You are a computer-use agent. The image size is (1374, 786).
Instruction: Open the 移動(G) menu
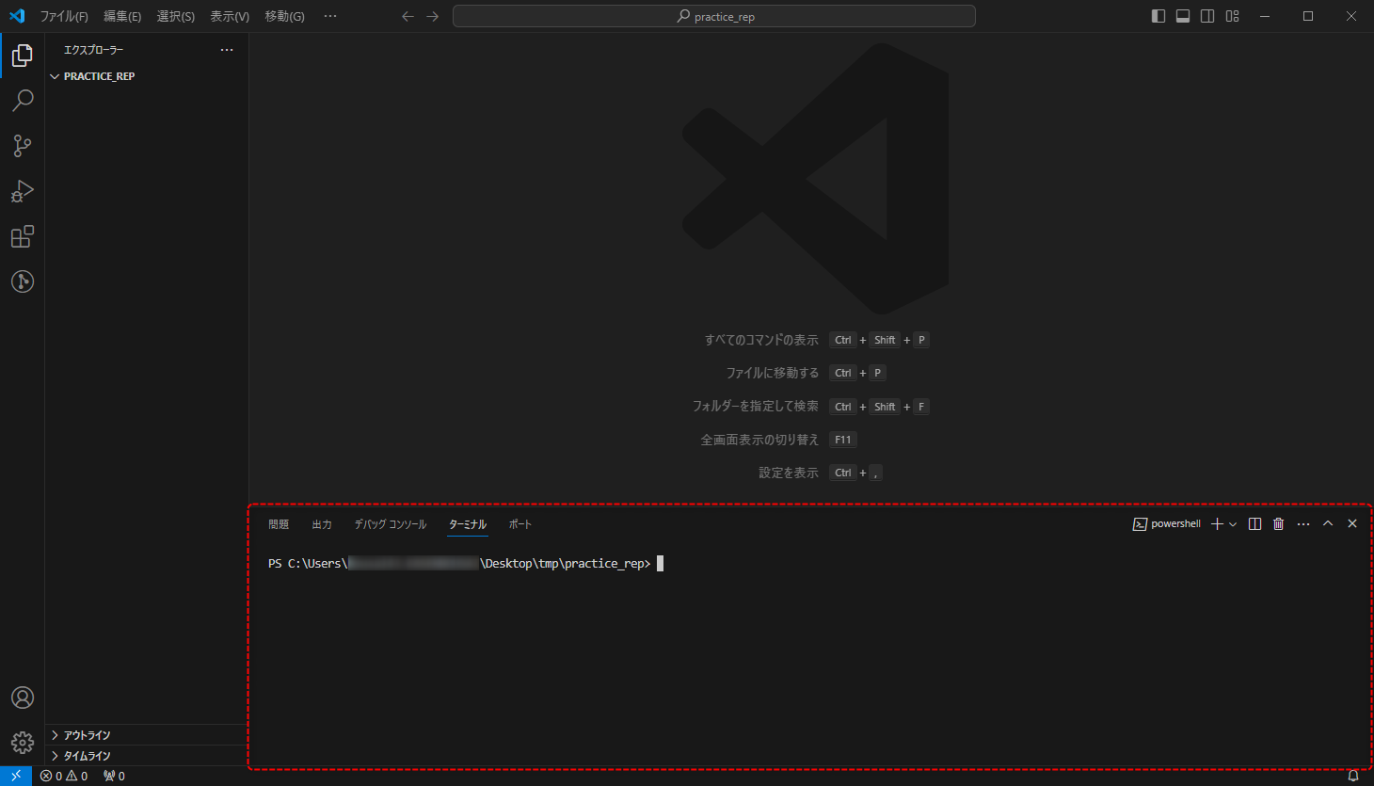click(284, 16)
